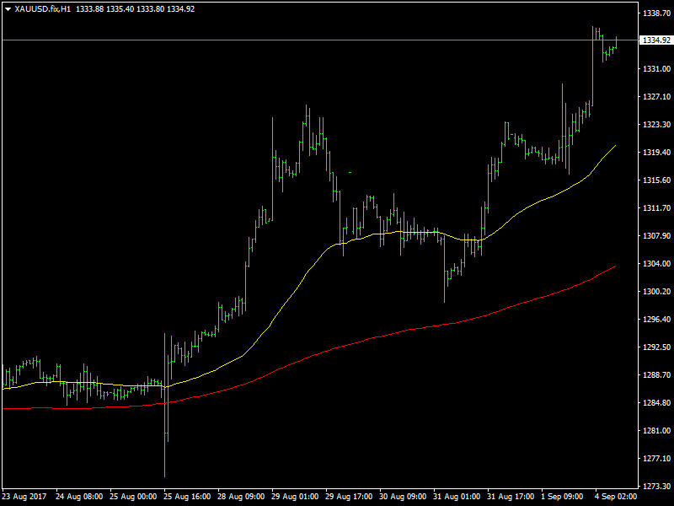The width and height of the screenshot is (674, 506).
Task: Select price scale label 1323.30
Action: click(656, 124)
